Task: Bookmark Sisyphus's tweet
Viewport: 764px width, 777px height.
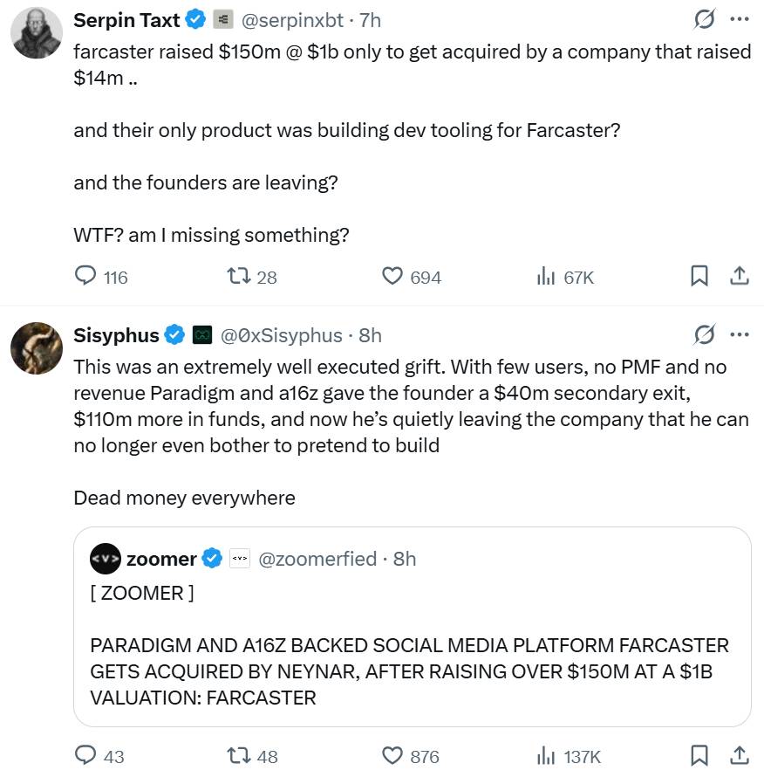Action: 699,755
